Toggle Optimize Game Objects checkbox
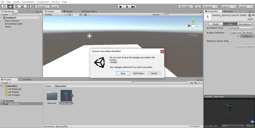Viewport: 255px width, 128px height. (x=230, y=41)
